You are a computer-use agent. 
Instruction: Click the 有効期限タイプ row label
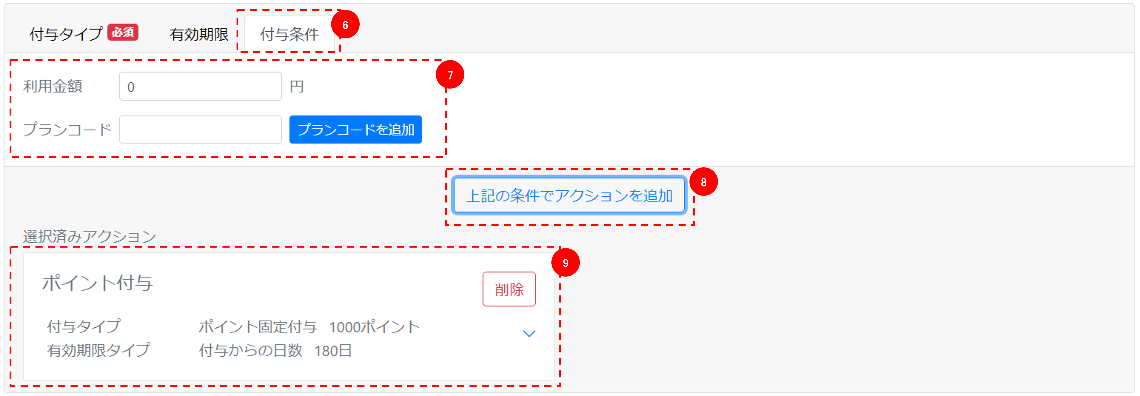coord(99,350)
